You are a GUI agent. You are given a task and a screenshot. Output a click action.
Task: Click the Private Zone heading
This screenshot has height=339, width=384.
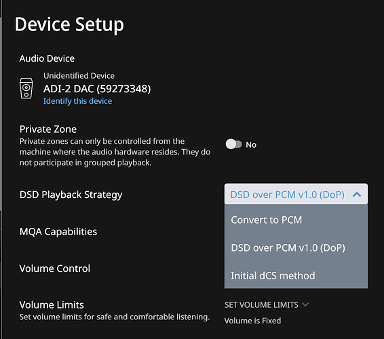48,129
